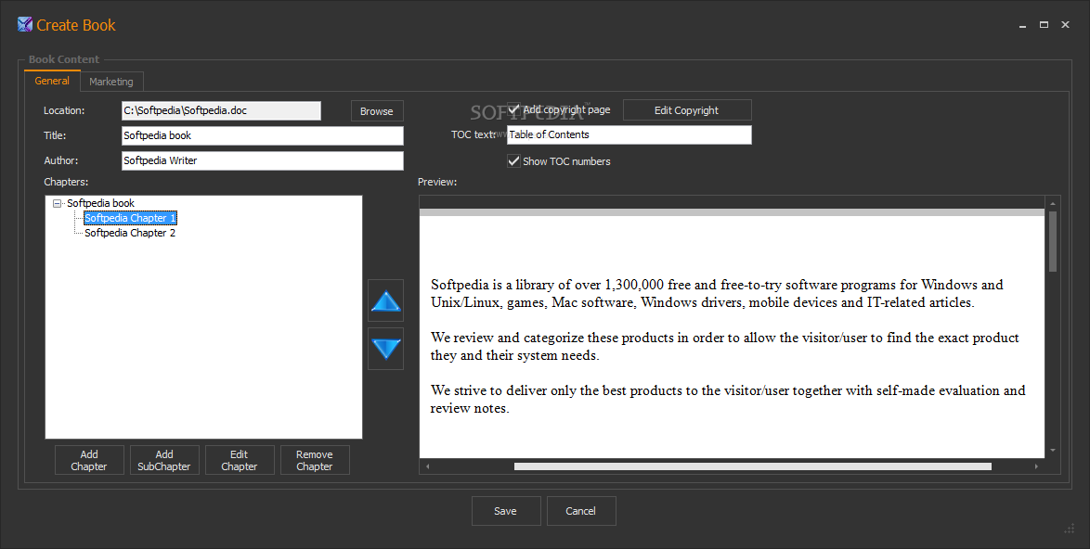Select Softpedia Chapter 2 in the tree
Screen dimensions: 1090x549
click(130, 233)
